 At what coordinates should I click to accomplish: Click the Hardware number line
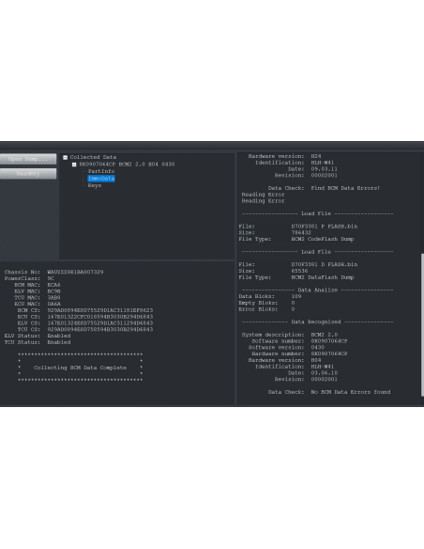click(x=299, y=354)
